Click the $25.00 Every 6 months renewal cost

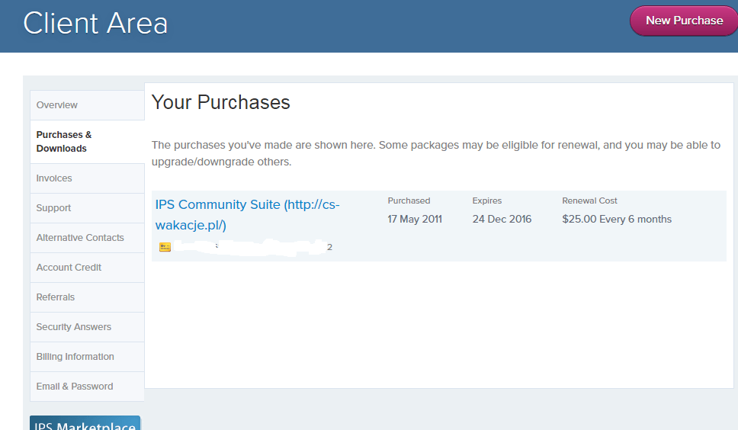click(x=617, y=220)
